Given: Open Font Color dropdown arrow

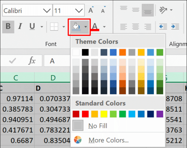Looking at the screenshot, I should tap(104, 27).
